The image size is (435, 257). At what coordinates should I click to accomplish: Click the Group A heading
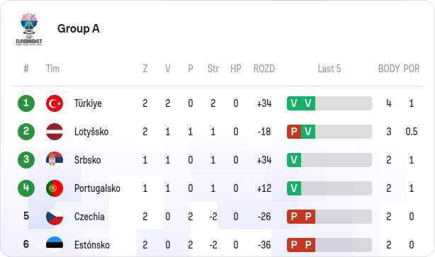click(79, 28)
